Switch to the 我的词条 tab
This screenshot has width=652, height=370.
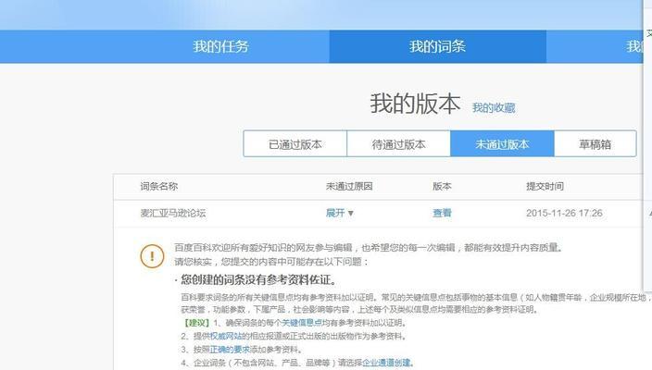[437, 46]
